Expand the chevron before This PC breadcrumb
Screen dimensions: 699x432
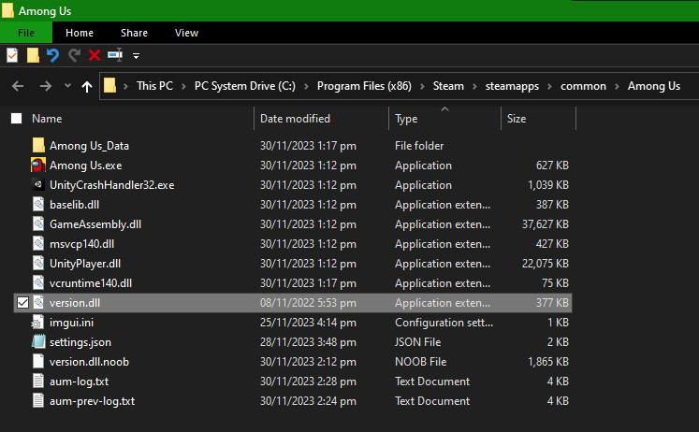pyautogui.click(x=125, y=86)
